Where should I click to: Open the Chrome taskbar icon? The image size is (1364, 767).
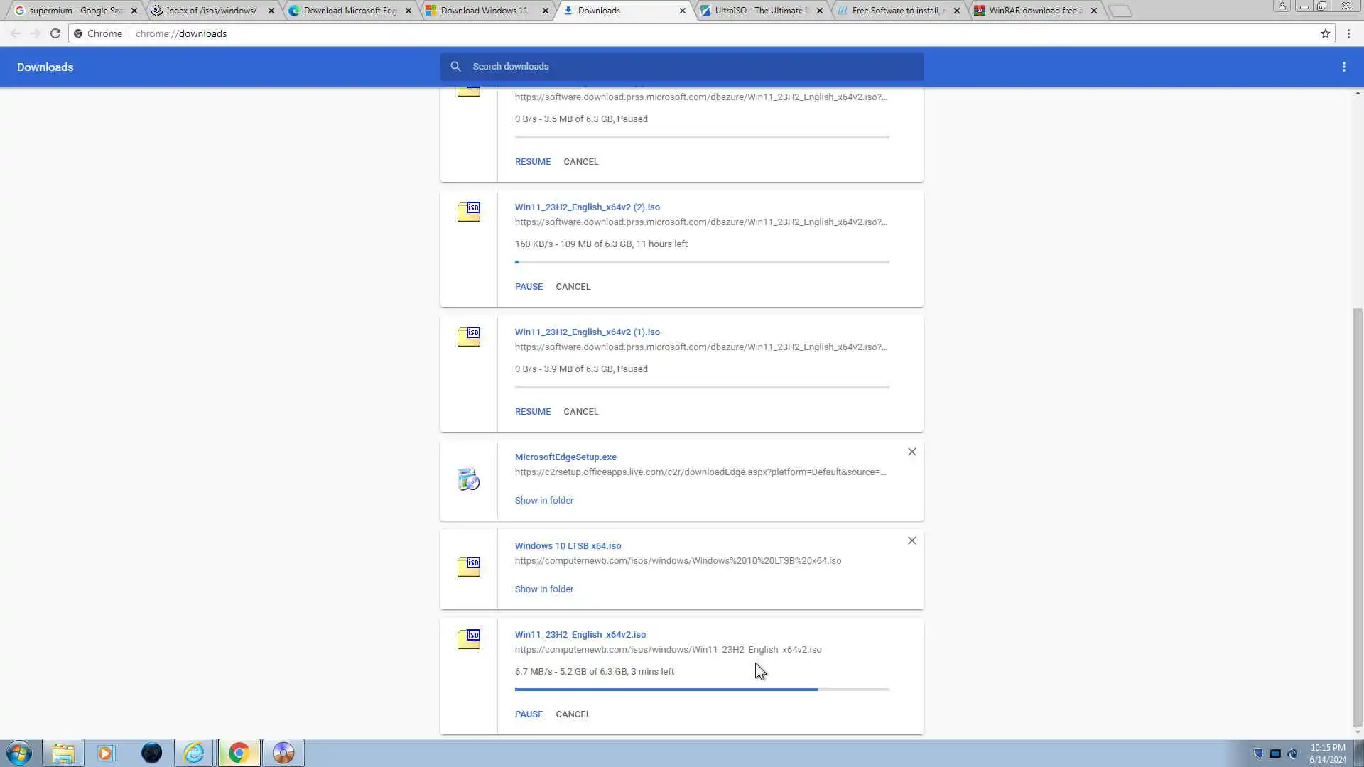(x=239, y=753)
